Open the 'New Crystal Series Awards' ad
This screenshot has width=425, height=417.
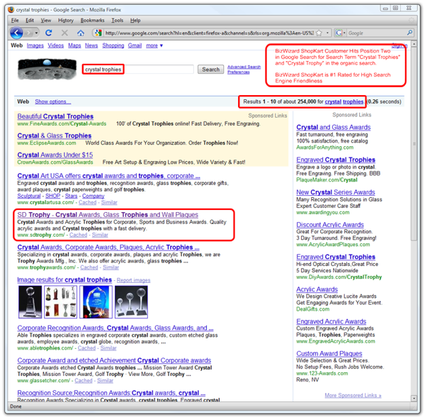coord(336,192)
